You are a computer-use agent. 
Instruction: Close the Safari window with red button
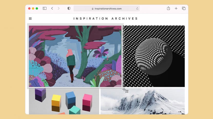tap(29, 8)
